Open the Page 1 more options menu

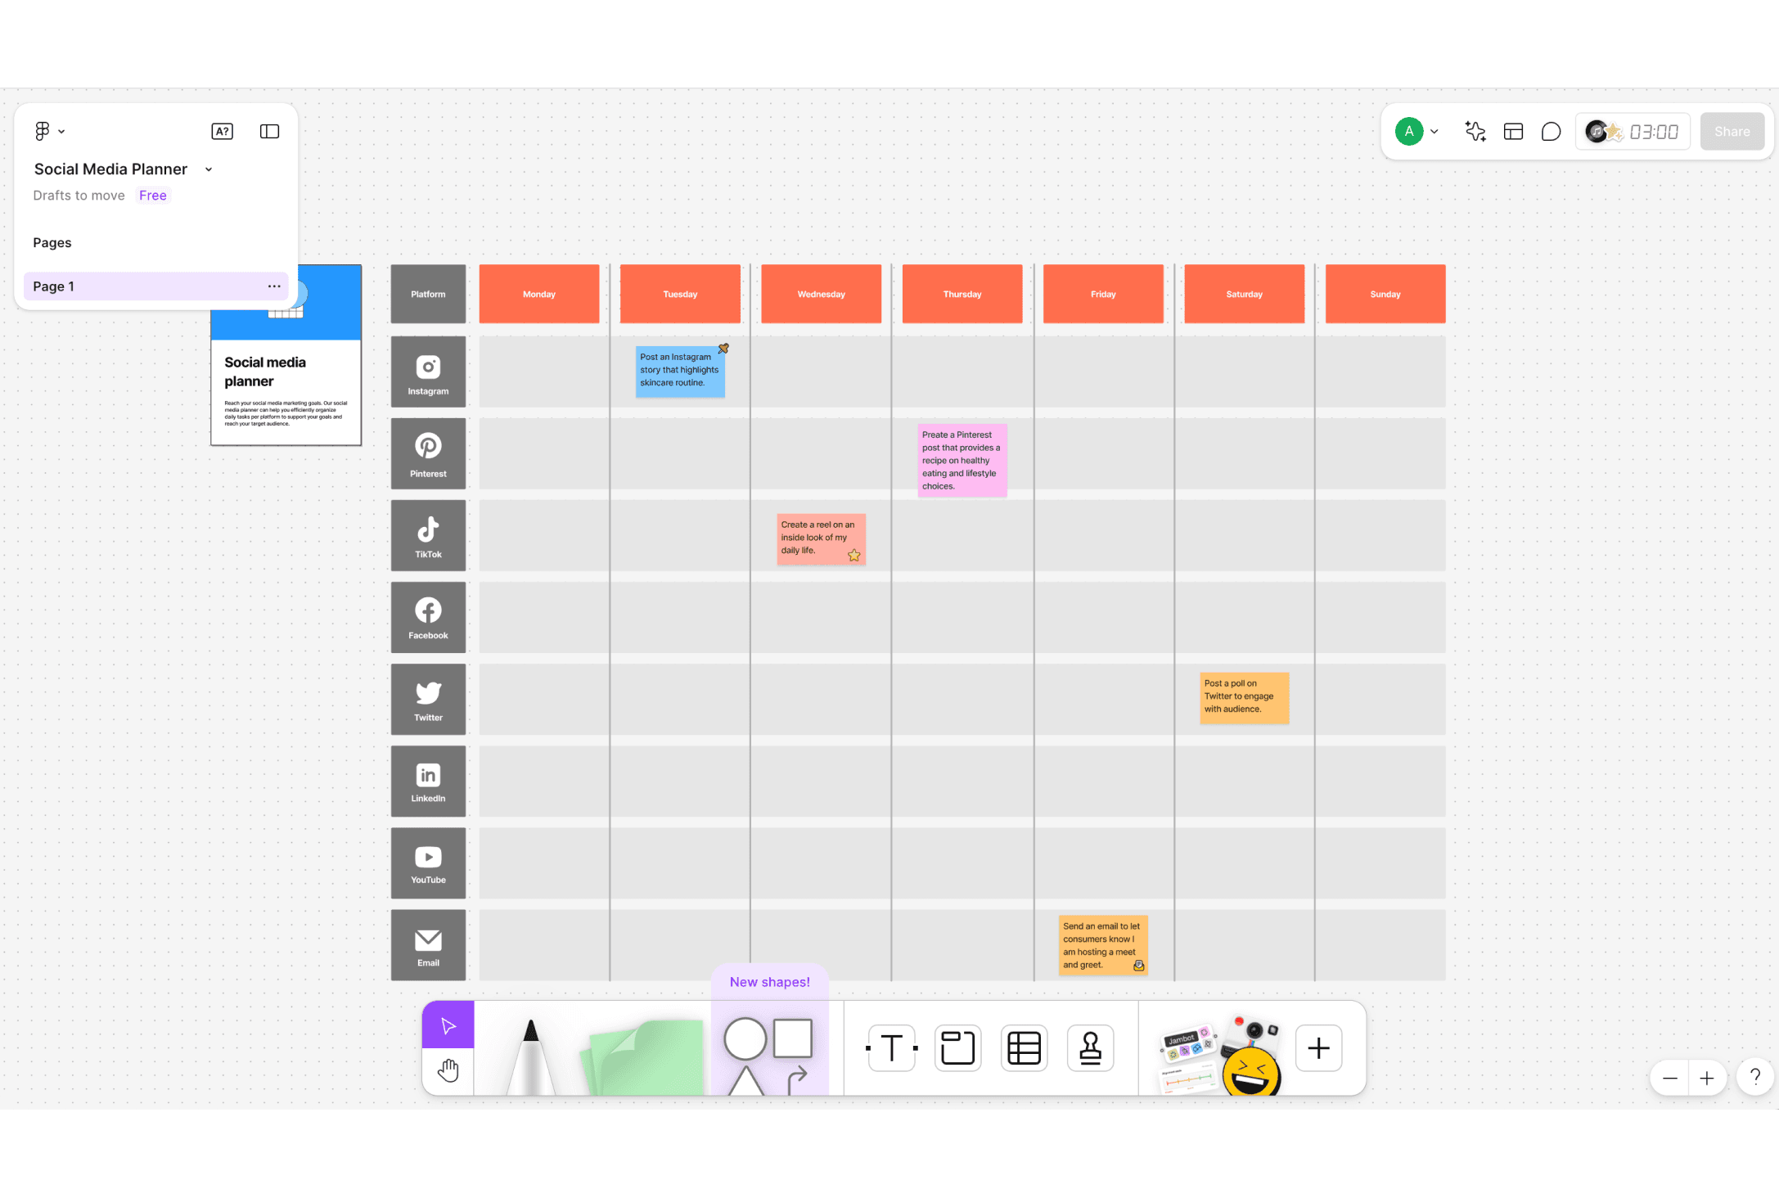[x=274, y=286]
